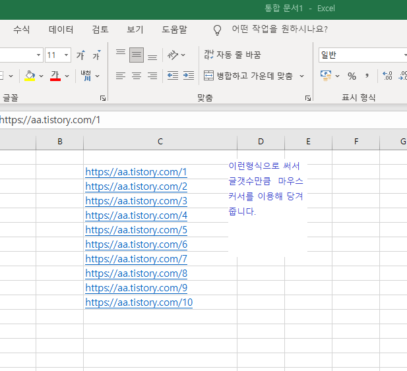Decrease font size with the smaller 가 icon
The image size is (407, 371).
pos(96,55)
